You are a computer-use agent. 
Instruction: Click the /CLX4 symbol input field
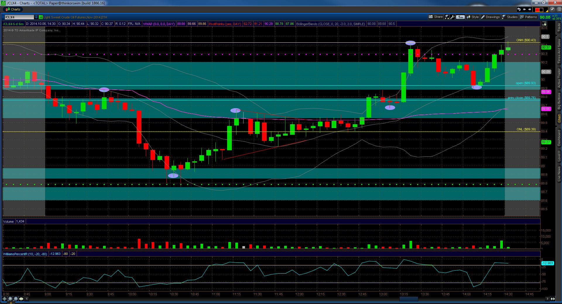[19, 17]
